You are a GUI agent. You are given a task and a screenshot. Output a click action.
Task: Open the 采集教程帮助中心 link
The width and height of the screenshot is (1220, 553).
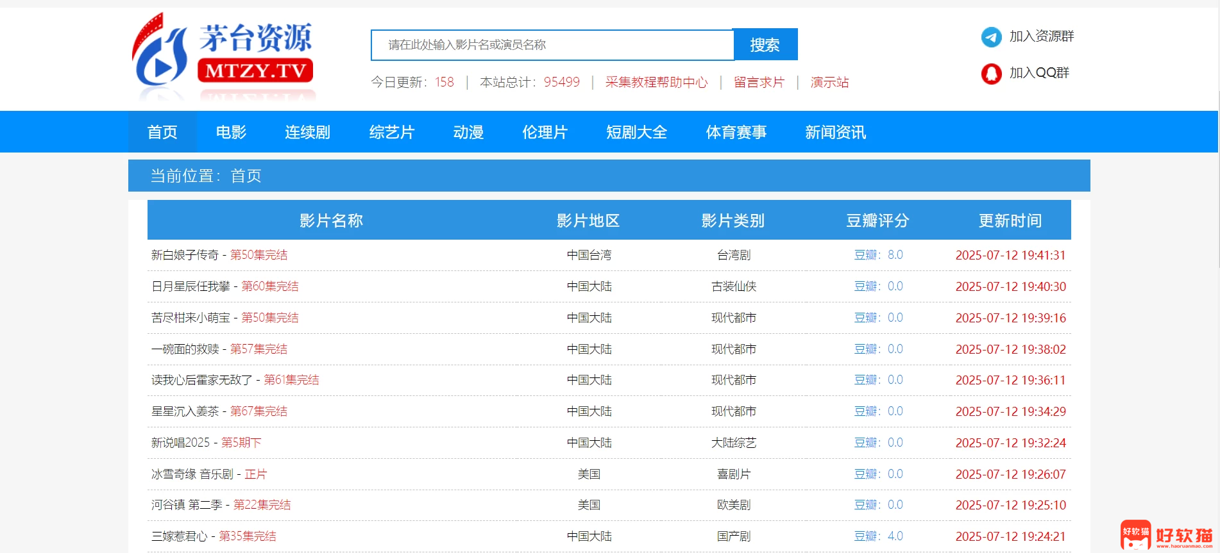(x=656, y=82)
